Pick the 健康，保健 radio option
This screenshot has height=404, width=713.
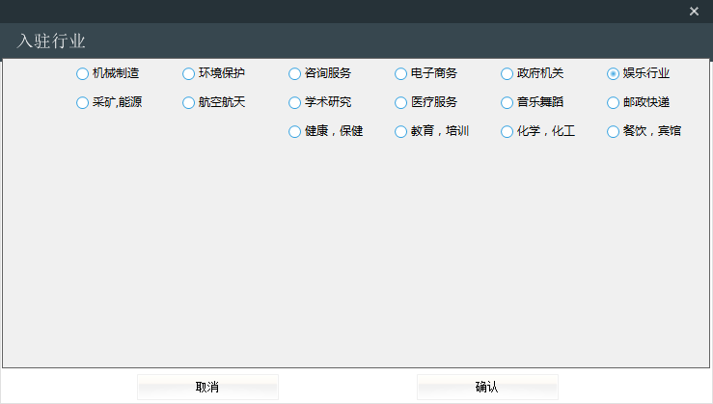295,131
